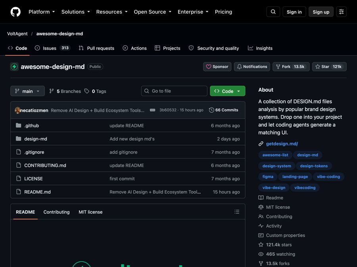This screenshot has height=267, width=357.
Task: Select the MIT license tab
Action: pyautogui.click(x=90, y=212)
